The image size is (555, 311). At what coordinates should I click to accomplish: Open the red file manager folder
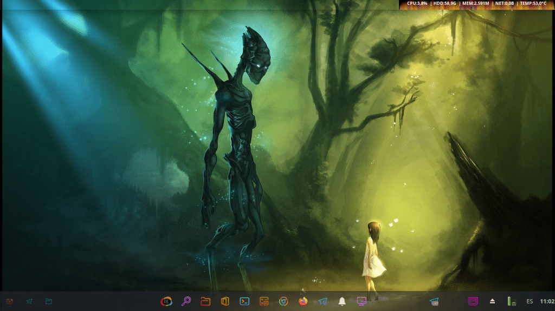[x=205, y=301]
